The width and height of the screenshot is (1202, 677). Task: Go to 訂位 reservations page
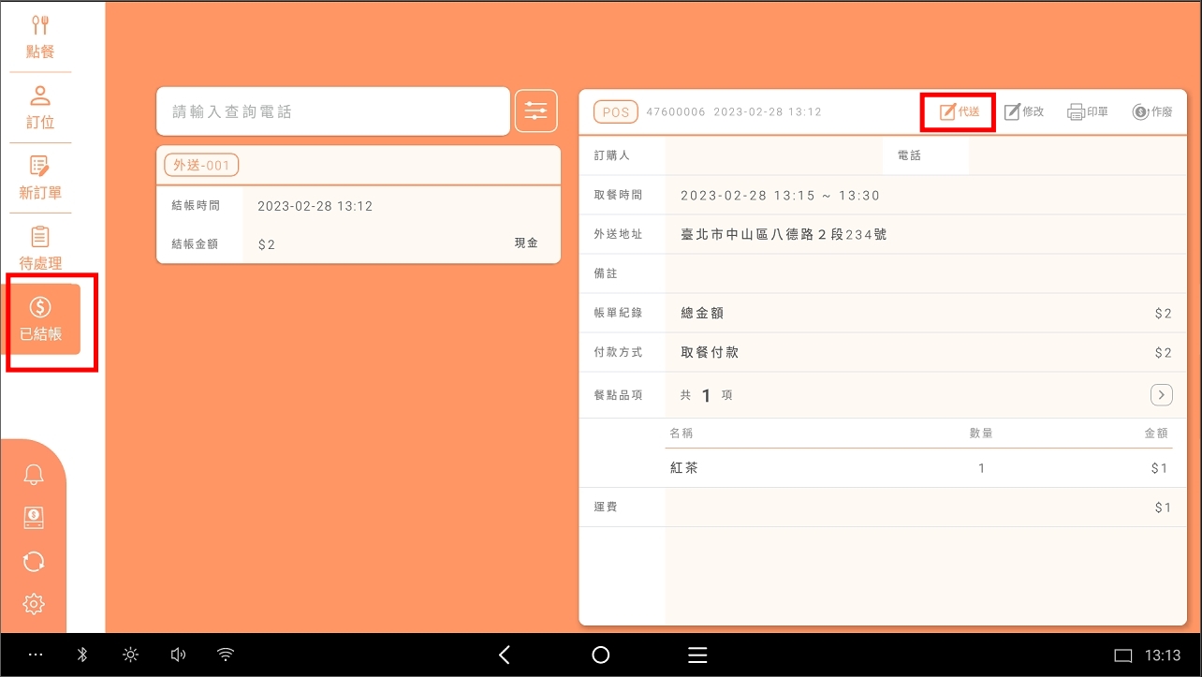click(x=40, y=108)
